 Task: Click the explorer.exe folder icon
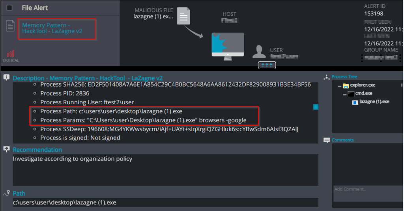point(346,86)
